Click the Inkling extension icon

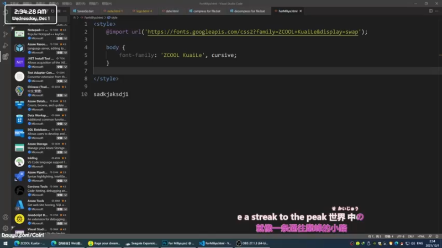pyautogui.click(x=19, y=161)
